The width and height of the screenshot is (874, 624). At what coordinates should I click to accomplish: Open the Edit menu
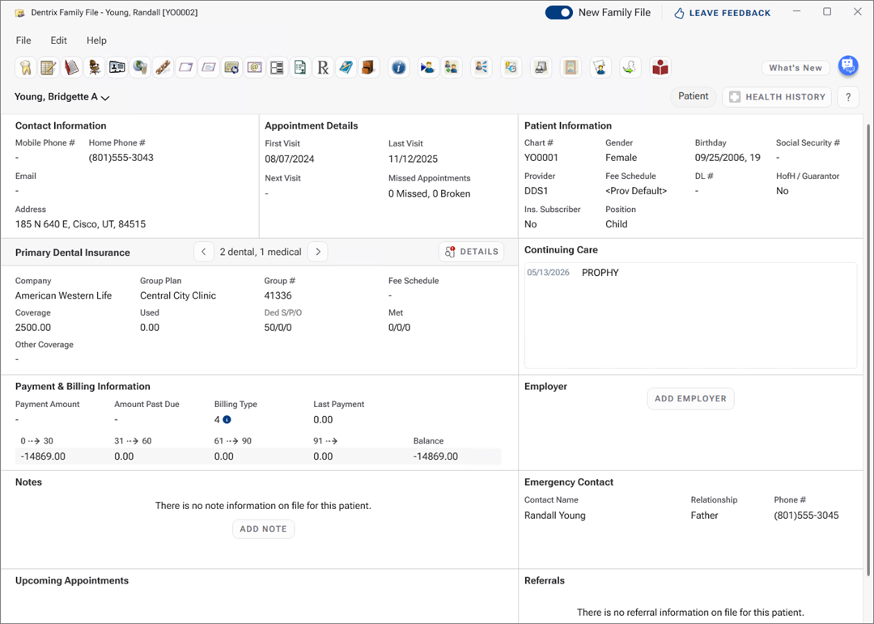[58, 40]
